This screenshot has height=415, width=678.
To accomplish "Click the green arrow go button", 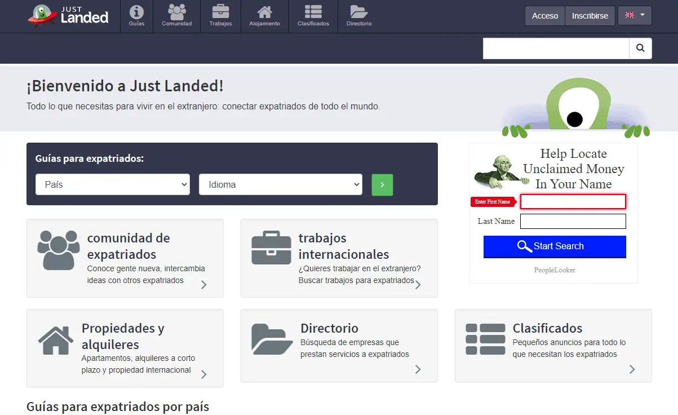I will (x=382, y=184).
